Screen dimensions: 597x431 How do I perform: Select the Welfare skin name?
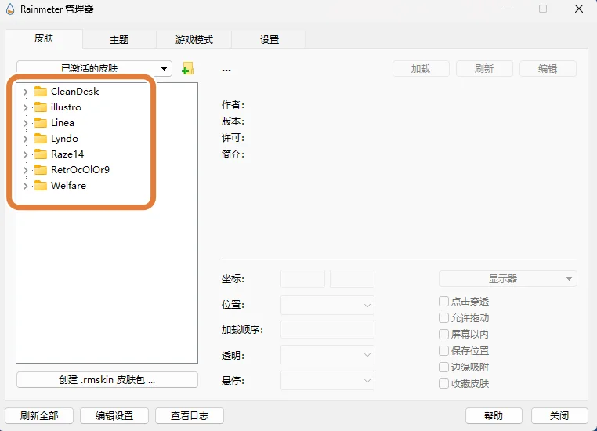(x=68, y=186)
